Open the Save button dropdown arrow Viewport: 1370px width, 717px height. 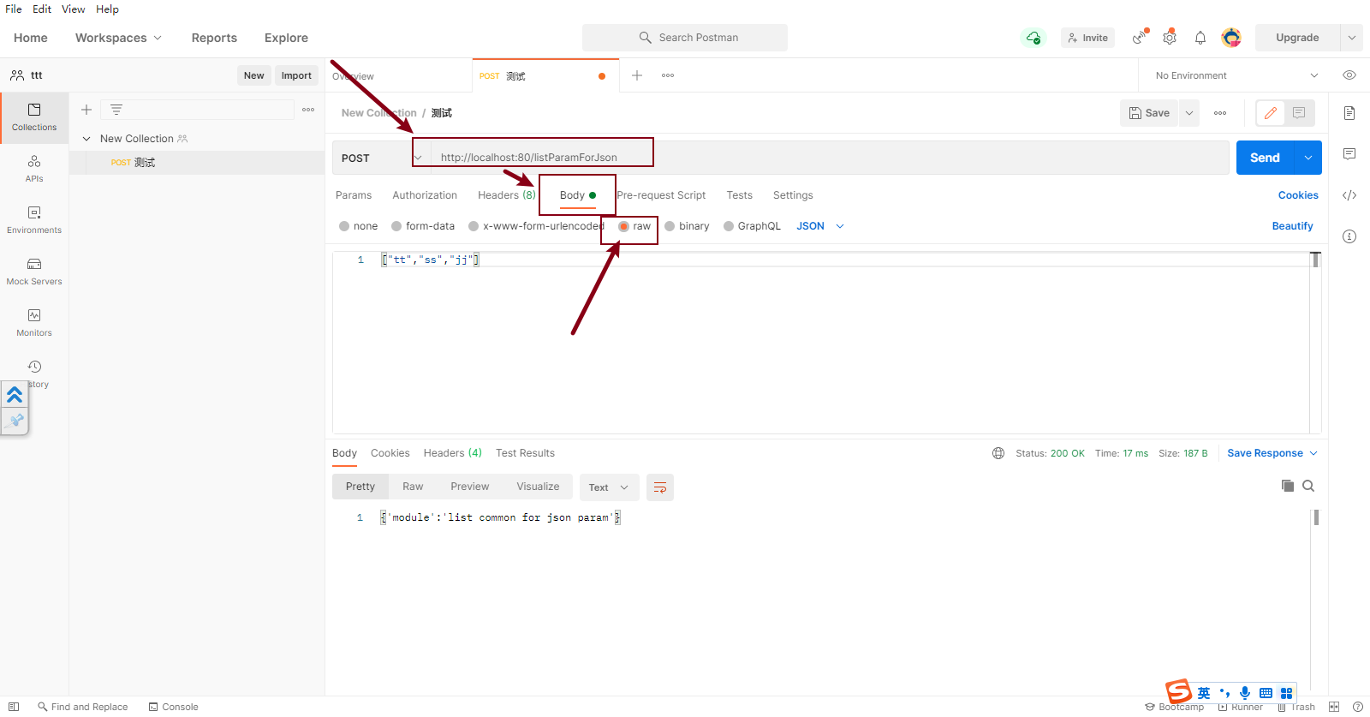point(1189,113)
